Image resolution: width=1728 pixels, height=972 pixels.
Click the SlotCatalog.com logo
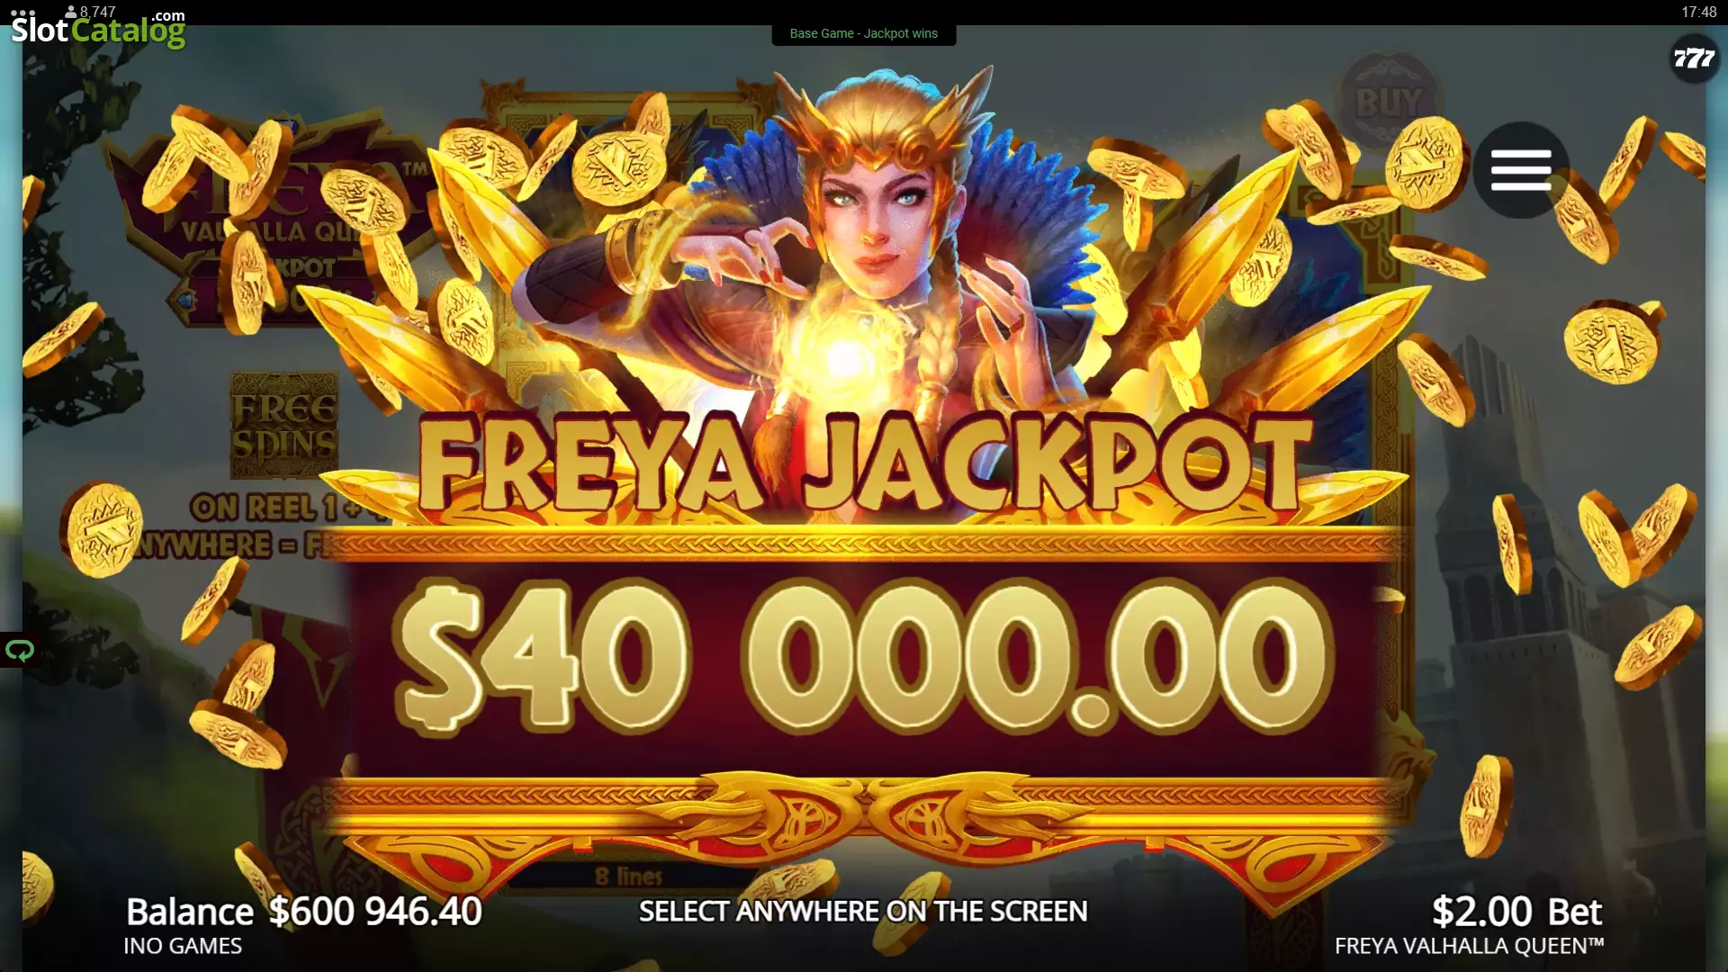pyautogui.click(x=98, y=30)
